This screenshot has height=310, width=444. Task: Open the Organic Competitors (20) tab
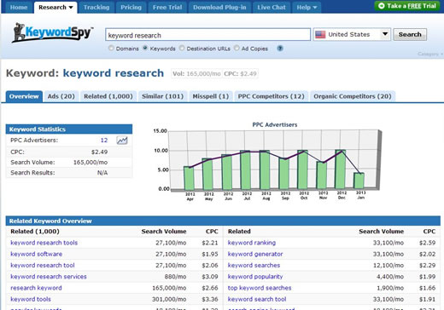point(353,96)
